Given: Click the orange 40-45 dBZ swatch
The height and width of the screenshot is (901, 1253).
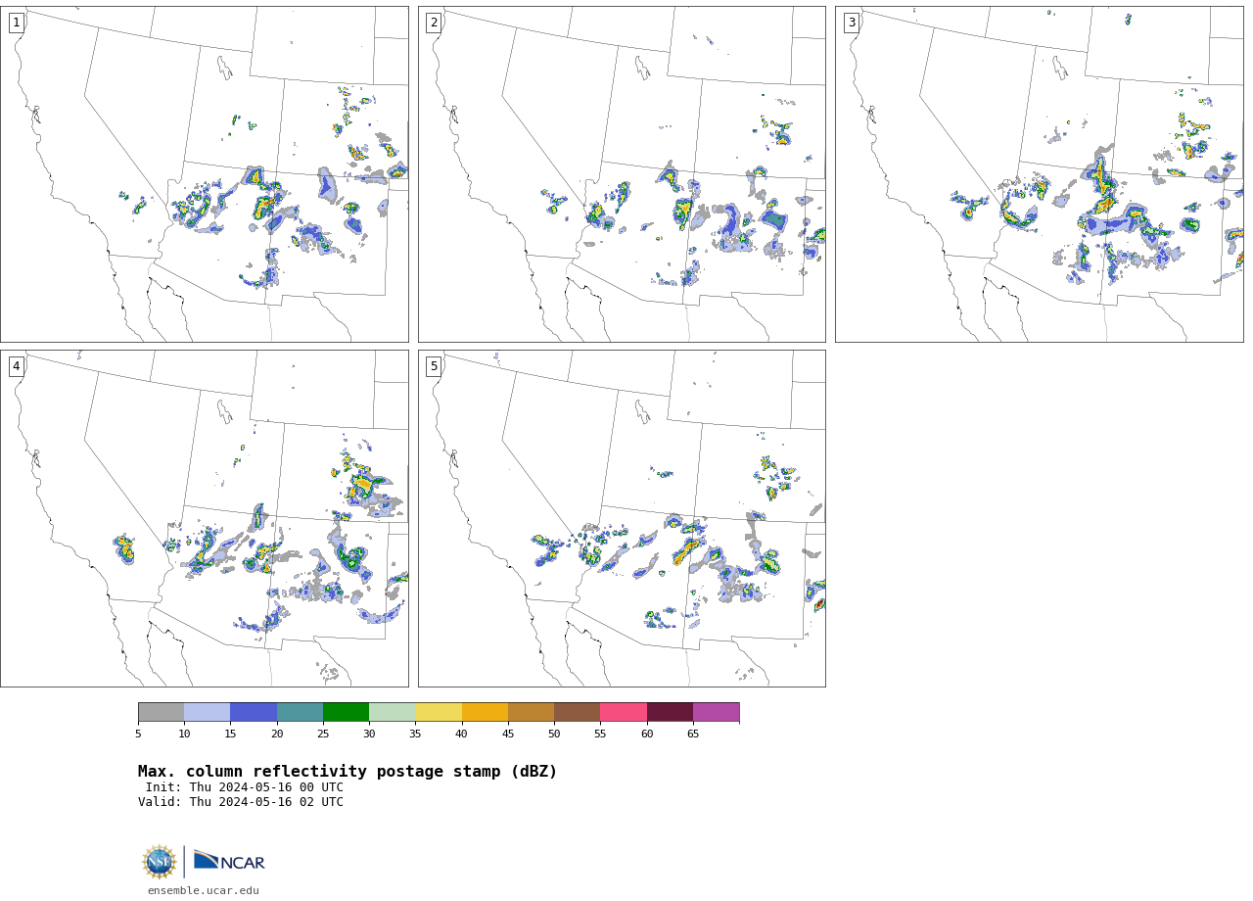Looking at the screenshot, I should [x=485, y=712].
